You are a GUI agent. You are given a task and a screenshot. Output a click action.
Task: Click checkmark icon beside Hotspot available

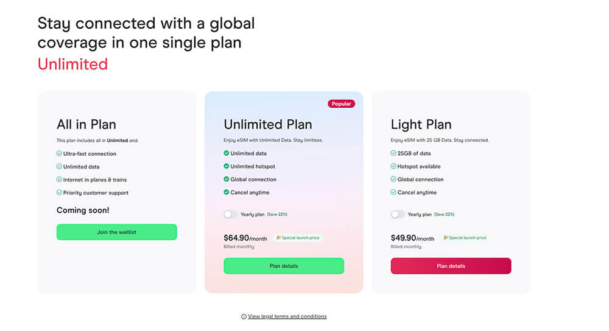click(x=393, y=167)
